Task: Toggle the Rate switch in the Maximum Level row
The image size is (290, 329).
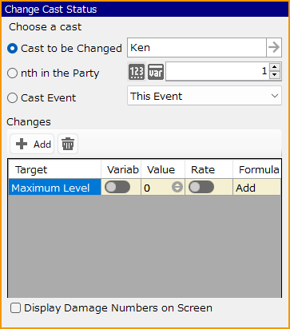Action: 201,187
